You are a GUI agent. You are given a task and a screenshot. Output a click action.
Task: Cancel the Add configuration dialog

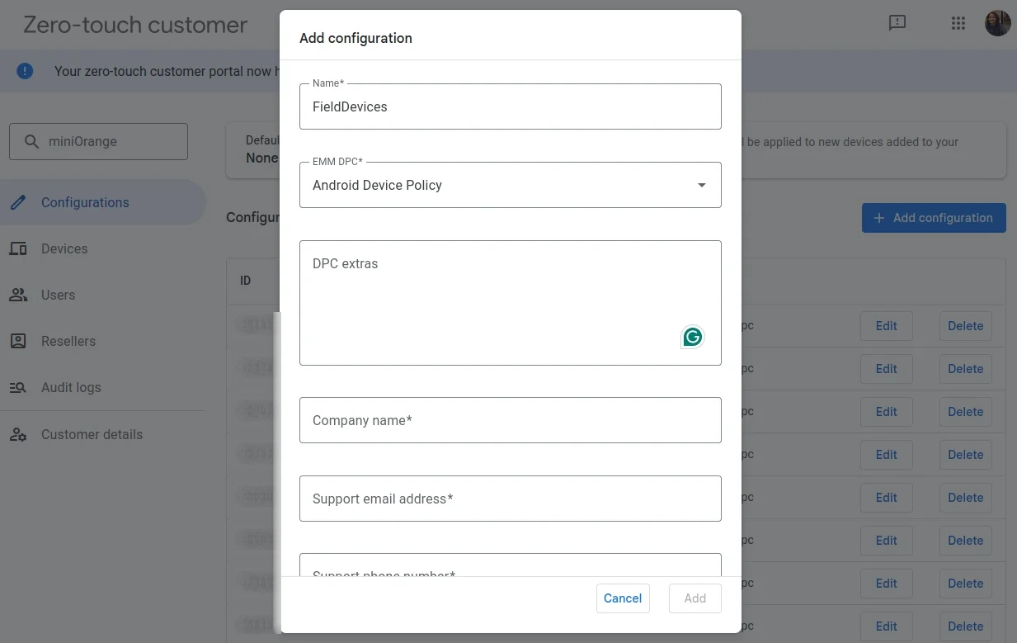coord(623,598)
